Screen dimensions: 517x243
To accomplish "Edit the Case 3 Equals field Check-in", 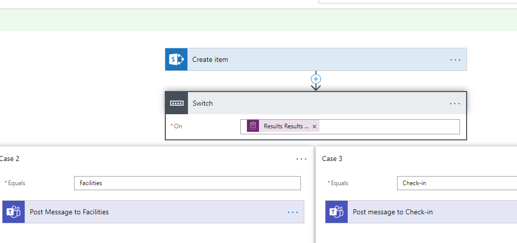I will 456,183.
